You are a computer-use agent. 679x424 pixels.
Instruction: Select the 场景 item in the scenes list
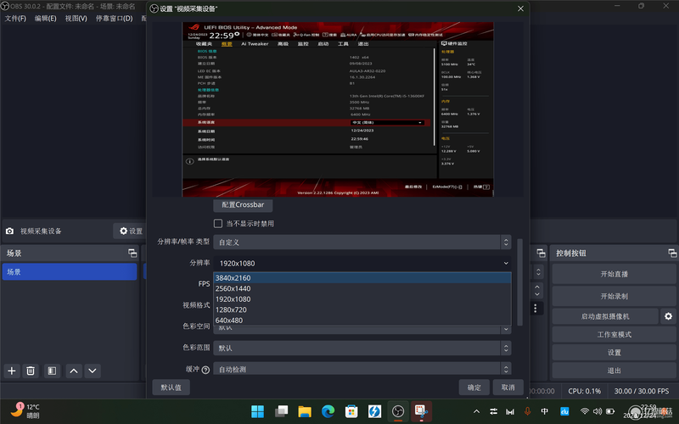[70, 271]
